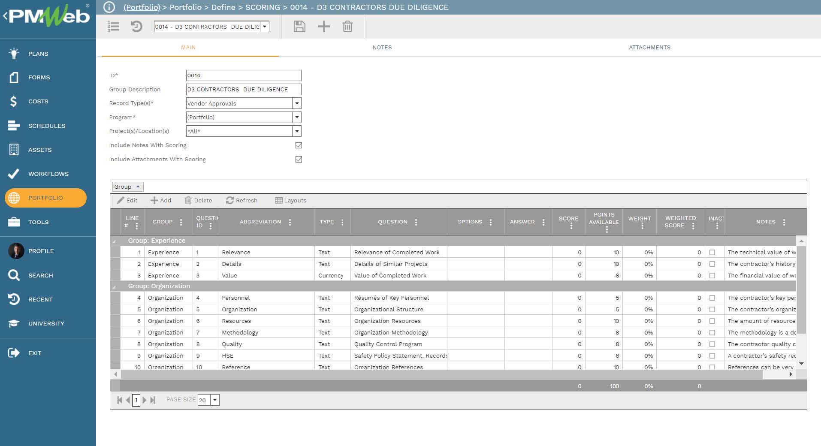821x446 pixels.
Task: Open the University section in sidebar
Action: tap(46, 323)
